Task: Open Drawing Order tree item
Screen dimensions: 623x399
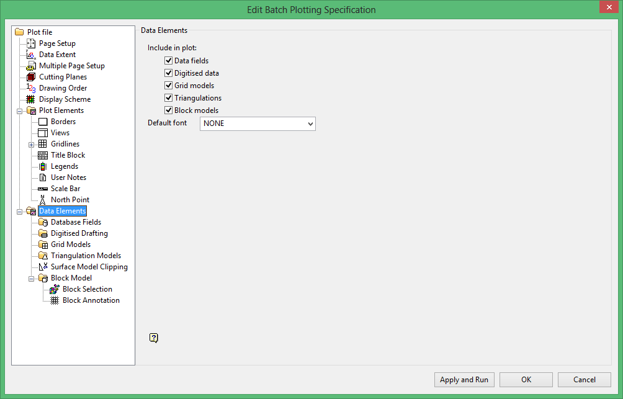Action: (x=63, y=88)
